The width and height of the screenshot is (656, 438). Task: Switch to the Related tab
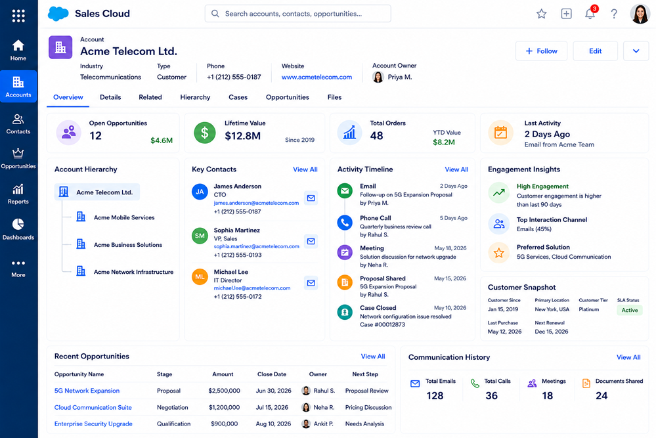[150, 97]
